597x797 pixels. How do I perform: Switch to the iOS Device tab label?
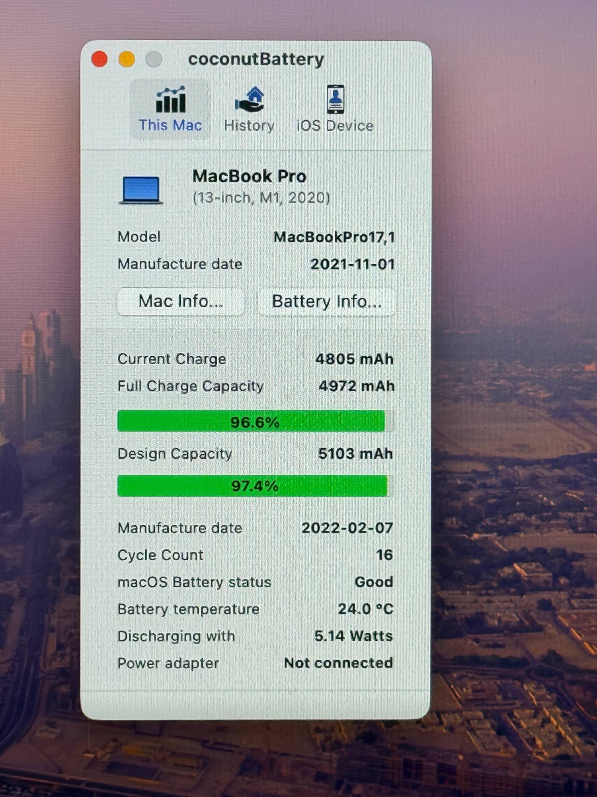click(x=335, y=126)
